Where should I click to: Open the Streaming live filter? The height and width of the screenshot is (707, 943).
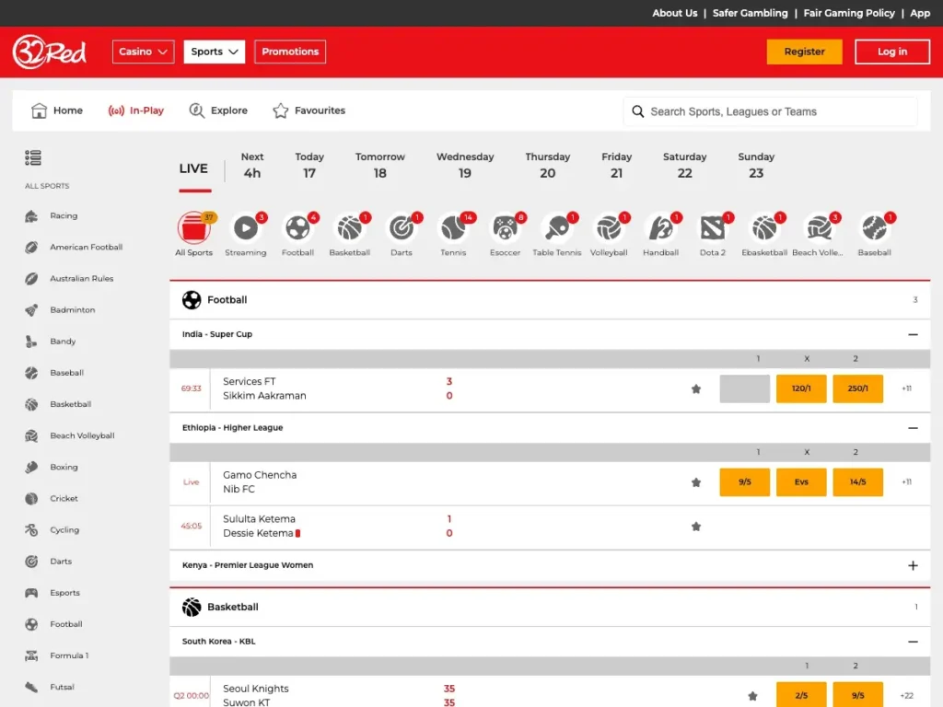pyautogui.click(x=246, y=227)
